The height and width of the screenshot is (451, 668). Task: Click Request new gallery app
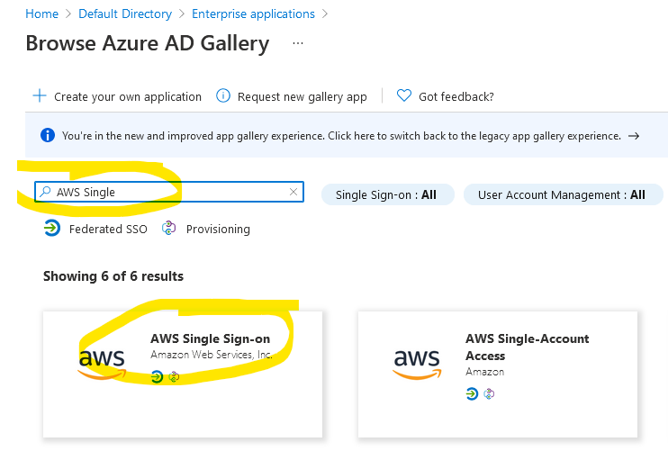(302, 96)
